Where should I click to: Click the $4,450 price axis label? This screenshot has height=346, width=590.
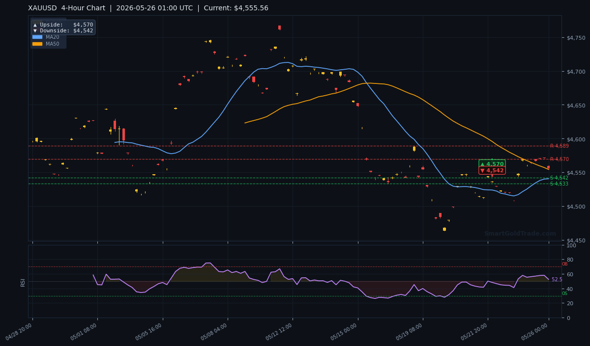click(x=576, y=240)
